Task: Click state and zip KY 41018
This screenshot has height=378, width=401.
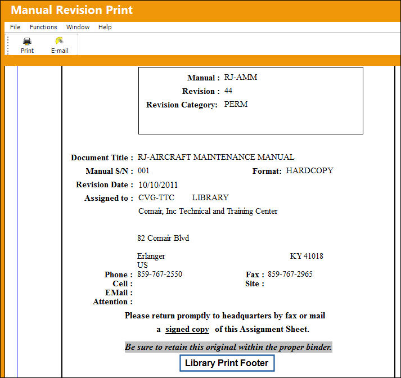Action: click(307, 256)
